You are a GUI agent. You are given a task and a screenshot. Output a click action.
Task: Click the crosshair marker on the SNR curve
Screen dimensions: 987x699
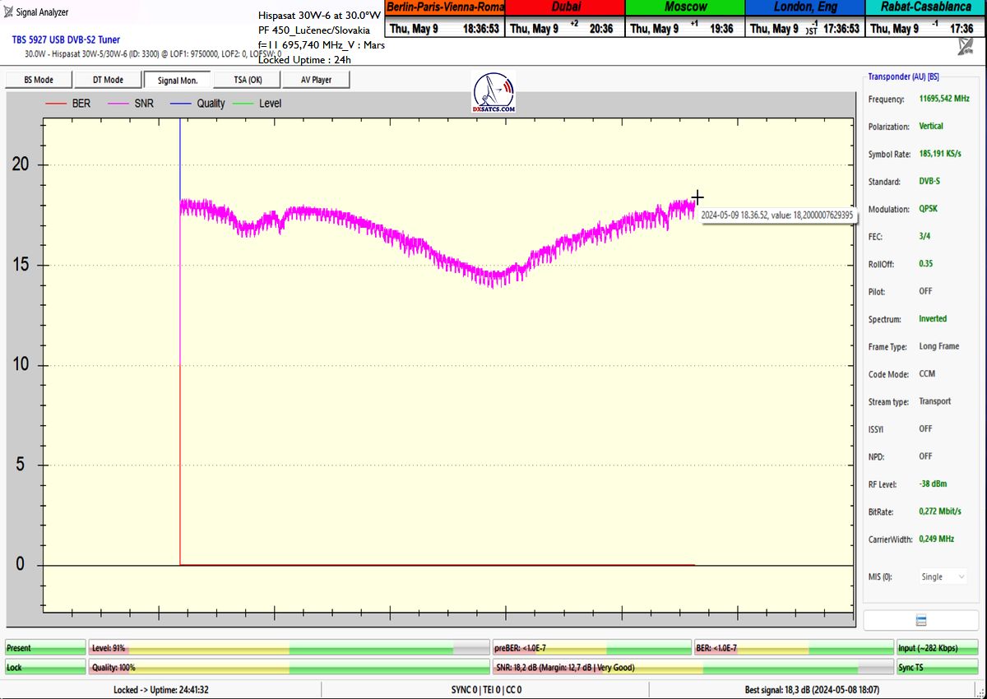pos(697,197)
